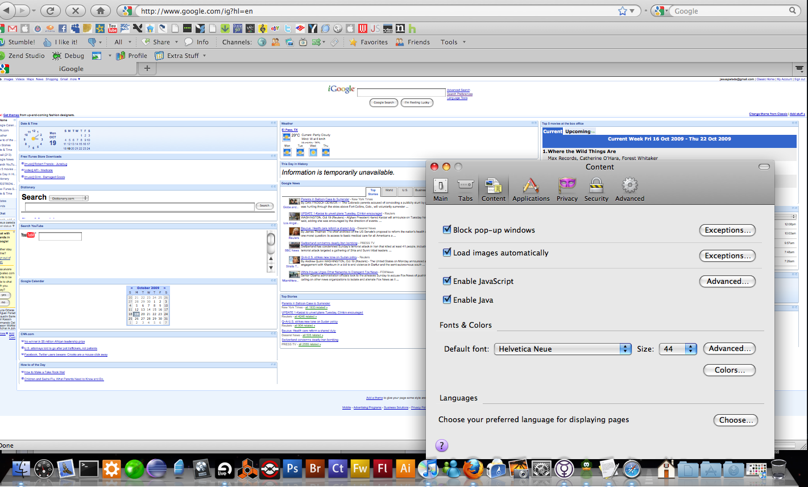The height and width of the screenshot is (487, 808).
Task: Open the Content preferences pane tab
Action: [x=494, y=189]
